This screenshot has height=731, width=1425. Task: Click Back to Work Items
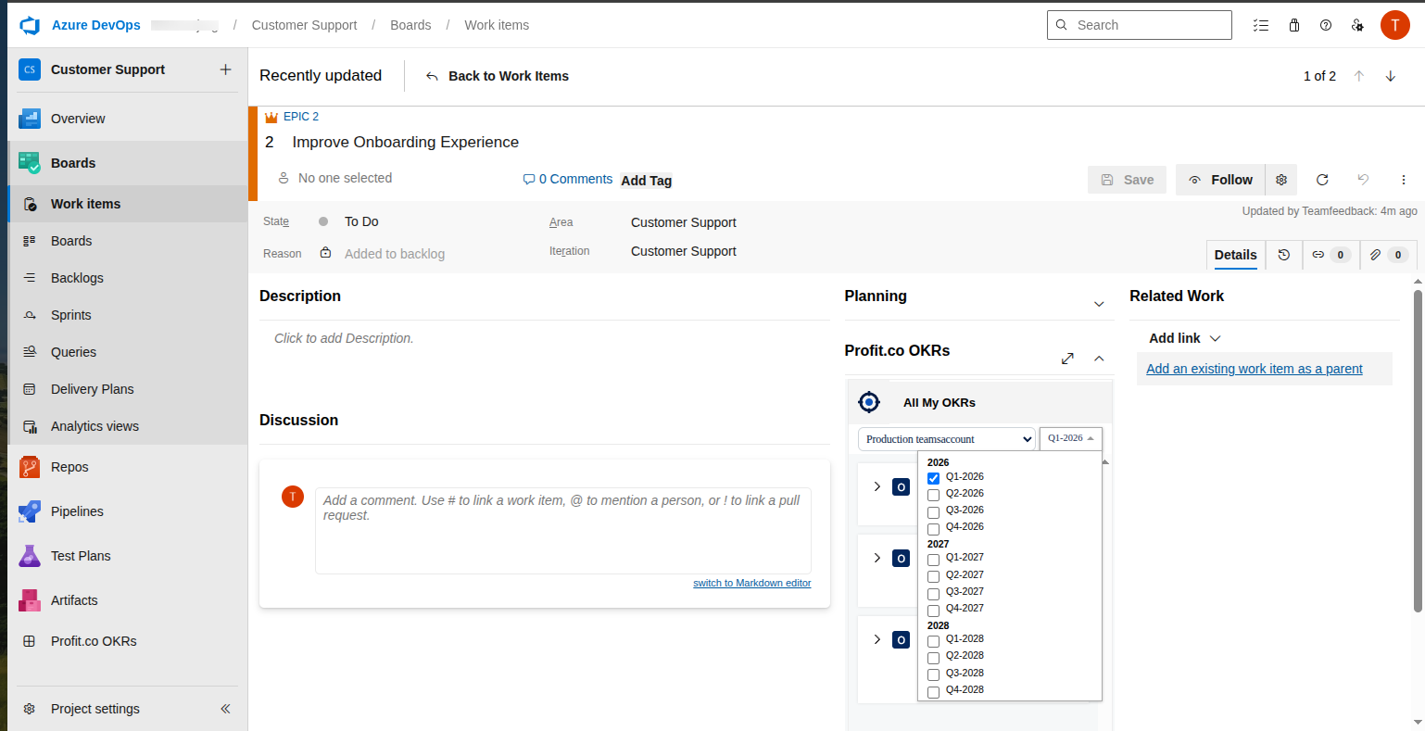click(x=497, y=76)
